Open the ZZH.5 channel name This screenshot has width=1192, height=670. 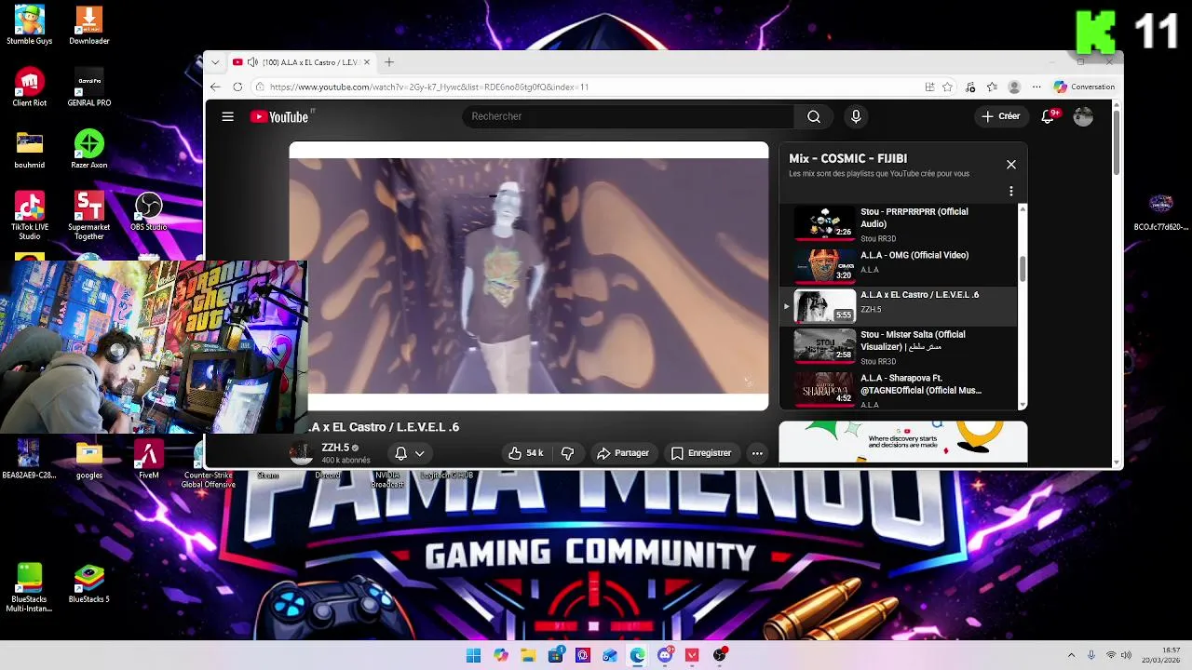(x=335, y=448)
